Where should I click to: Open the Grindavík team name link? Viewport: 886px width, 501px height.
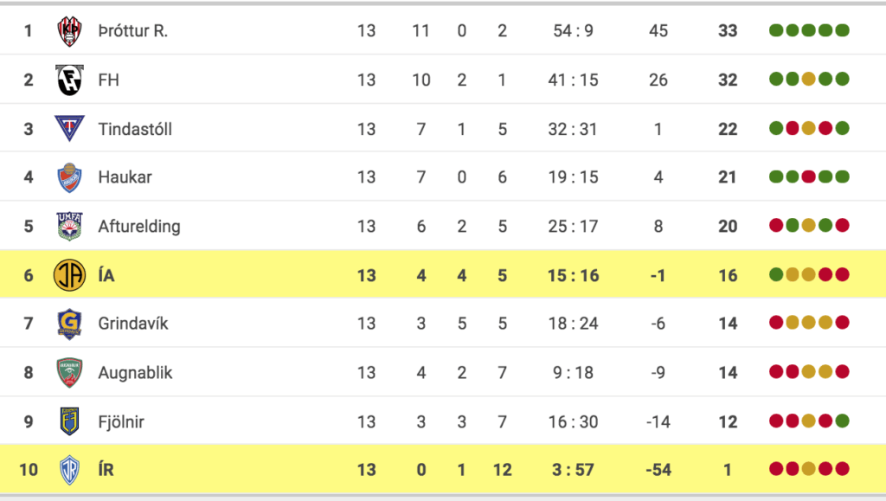pos(133,324)
